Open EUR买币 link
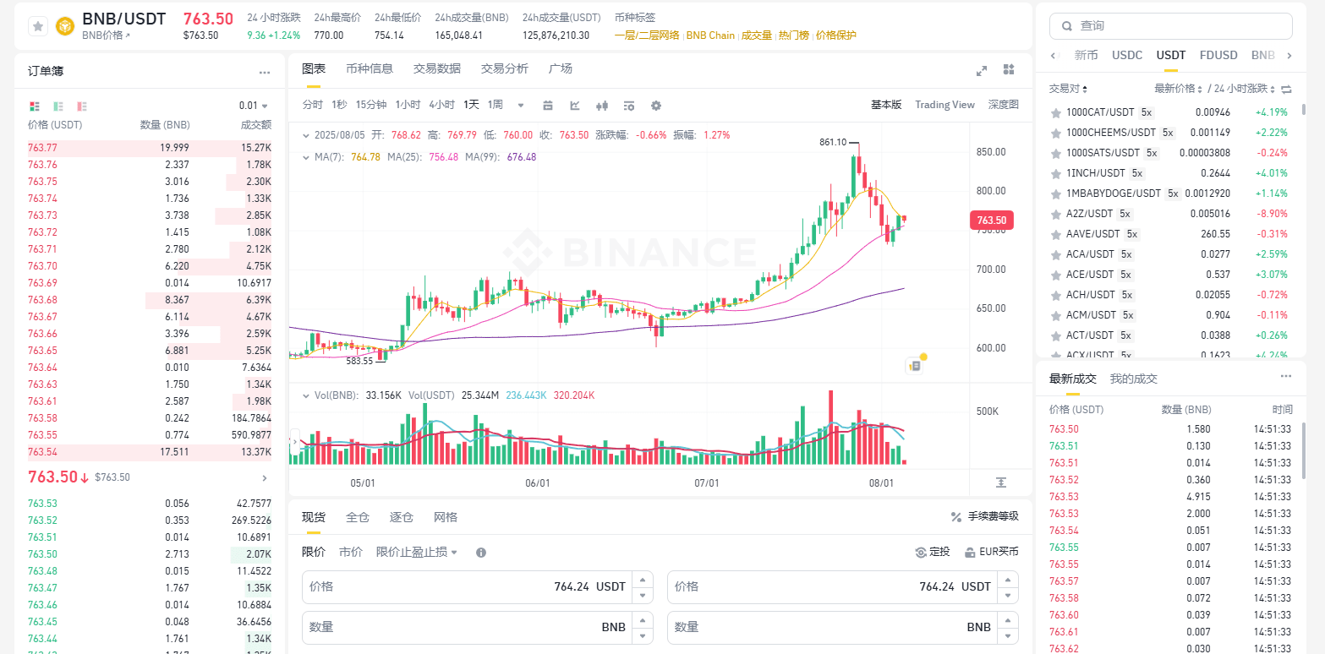Viewport: 1325px width, 654px height. click(x=992, y=552)
